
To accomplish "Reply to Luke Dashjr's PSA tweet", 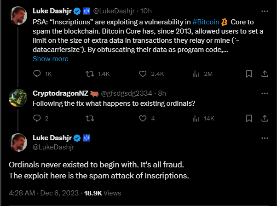I will point(38,74).
